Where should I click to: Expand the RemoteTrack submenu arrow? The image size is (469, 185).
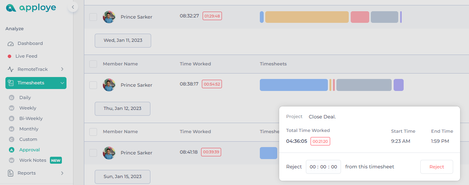pyautogui.click(x=62, y=69)
